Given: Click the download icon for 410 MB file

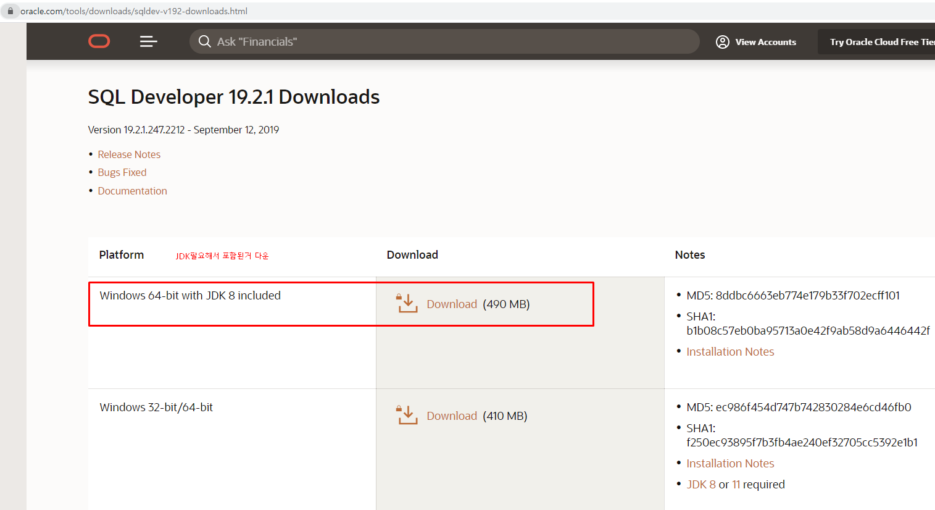Looking at the screenshot, I should pyautogui.click(x=407, y=415).
